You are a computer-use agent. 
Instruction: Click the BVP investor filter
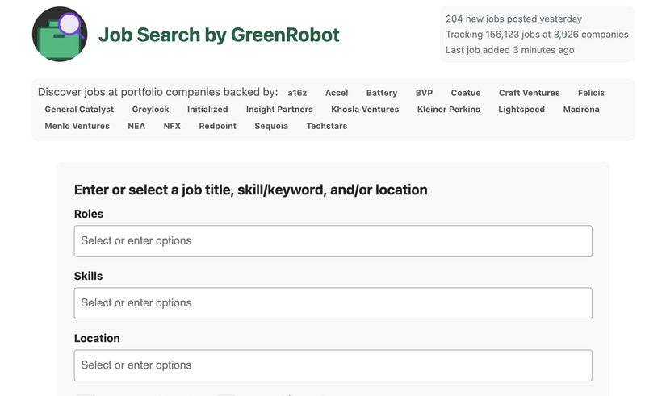[424, 93]
